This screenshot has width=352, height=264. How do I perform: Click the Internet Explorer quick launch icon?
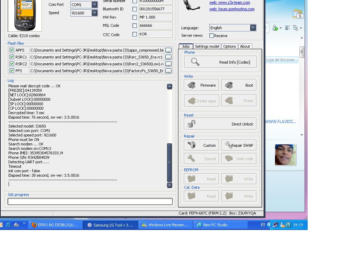8,225
